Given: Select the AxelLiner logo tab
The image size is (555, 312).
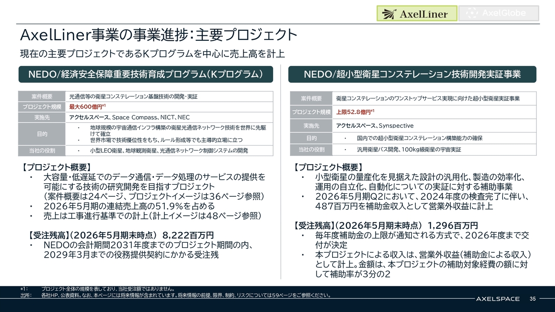Looking at the screenshot, I should tap(417, 13).
